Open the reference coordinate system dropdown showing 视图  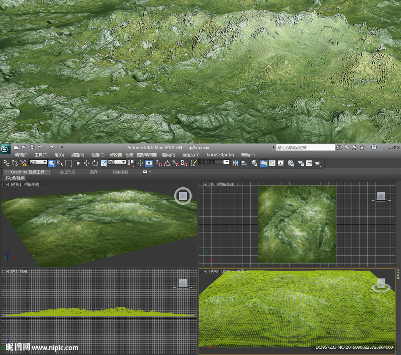pos(116,163)
